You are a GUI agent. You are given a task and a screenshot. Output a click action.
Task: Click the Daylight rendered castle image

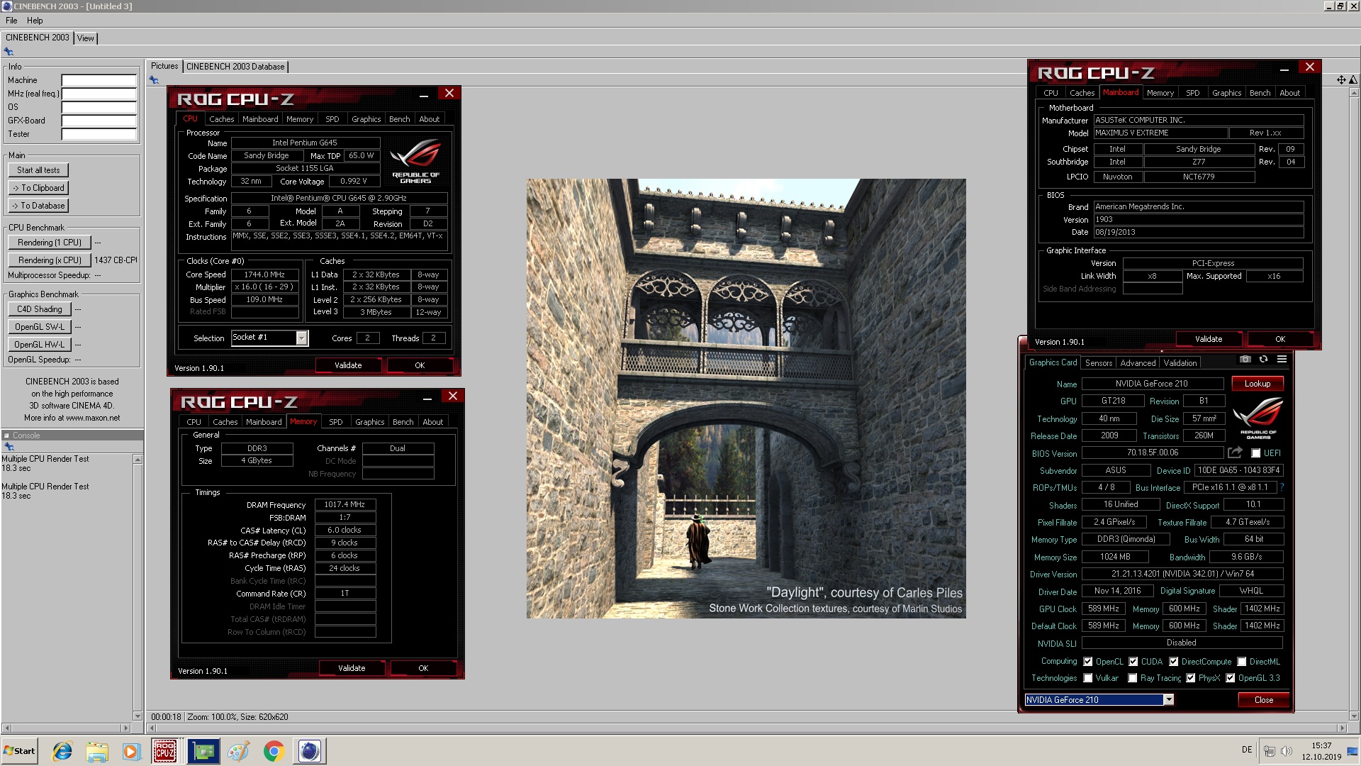(746, 399)
